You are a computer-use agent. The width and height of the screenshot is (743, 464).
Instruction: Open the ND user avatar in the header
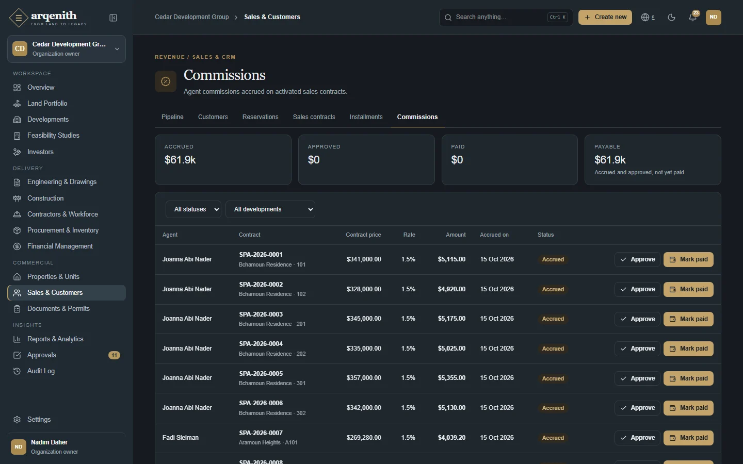(x=714, y=17)
